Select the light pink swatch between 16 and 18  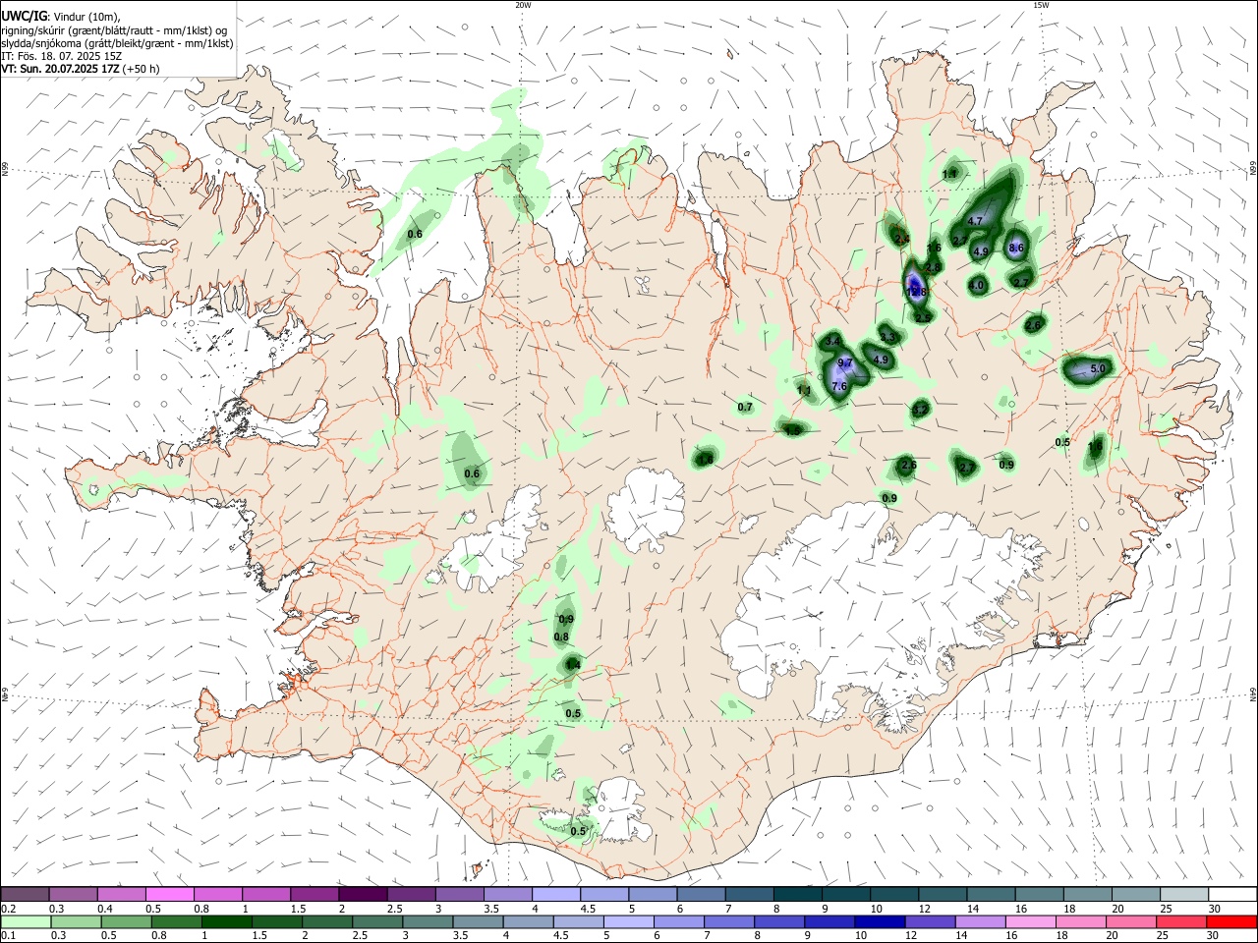(x=1032, y=921)
